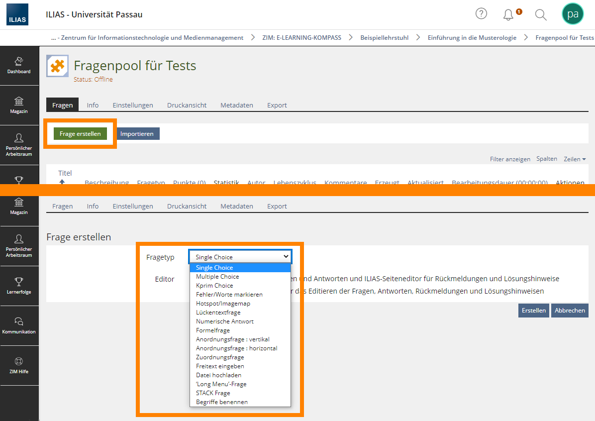The image size is (595, 421).
Task: Switch to upper Metadaten tab
Action: point(237,105)
